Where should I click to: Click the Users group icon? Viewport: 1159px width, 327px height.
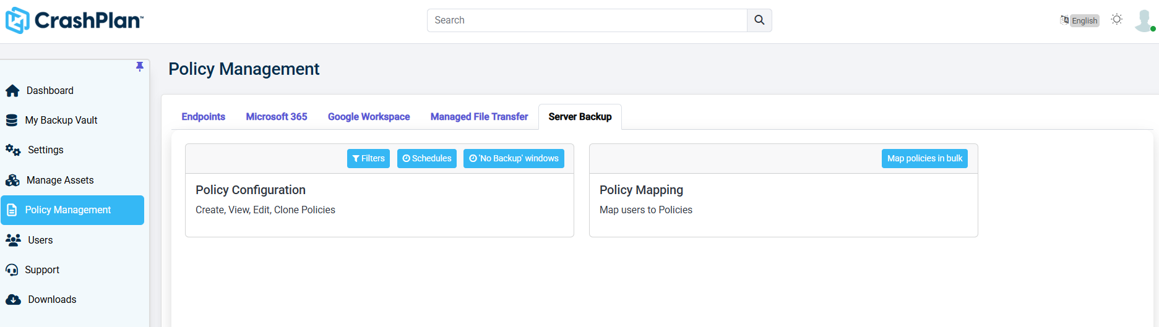click(13, 240)
